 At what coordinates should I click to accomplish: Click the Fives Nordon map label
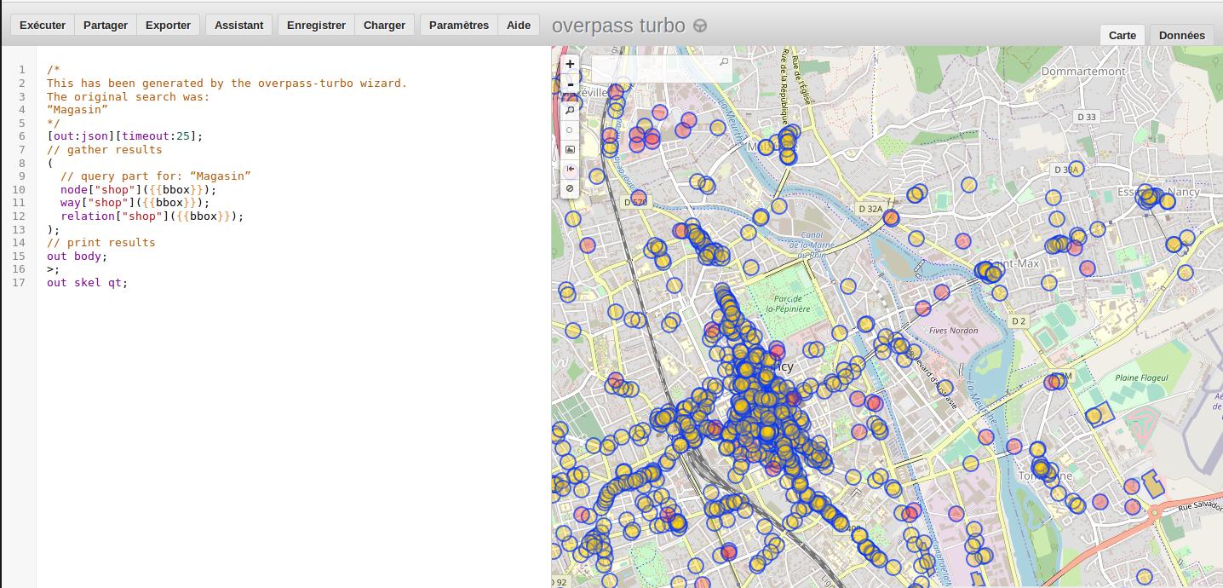click(954, 331)
